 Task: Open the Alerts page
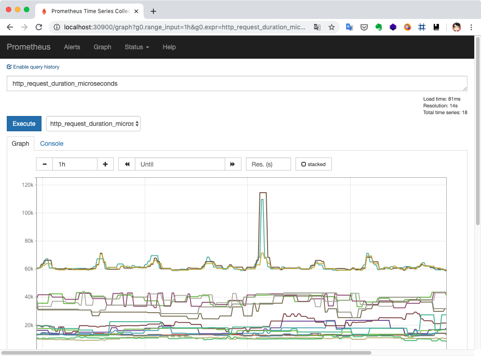click(72, 47)
